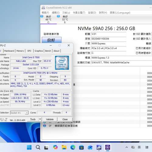Switch to Memory tab in CPU-Z

(x=20, y=51)
